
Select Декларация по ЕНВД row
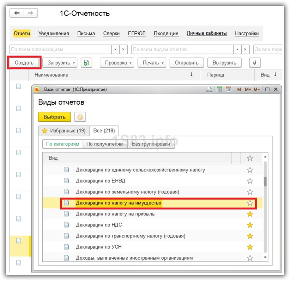click(153, 181)
